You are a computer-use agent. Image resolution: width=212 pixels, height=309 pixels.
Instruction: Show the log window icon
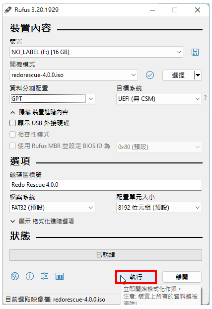coord(60,276)
